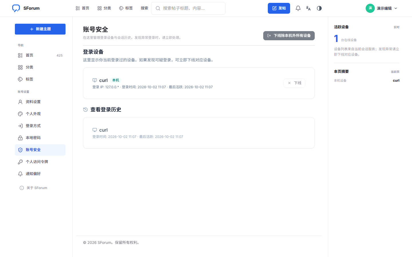Click © 2026 SForum footer text
The height and width of the screenshot is (257, 412).
click(x=112, y=243)
